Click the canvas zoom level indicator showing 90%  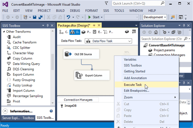click(x=127, y=52)
